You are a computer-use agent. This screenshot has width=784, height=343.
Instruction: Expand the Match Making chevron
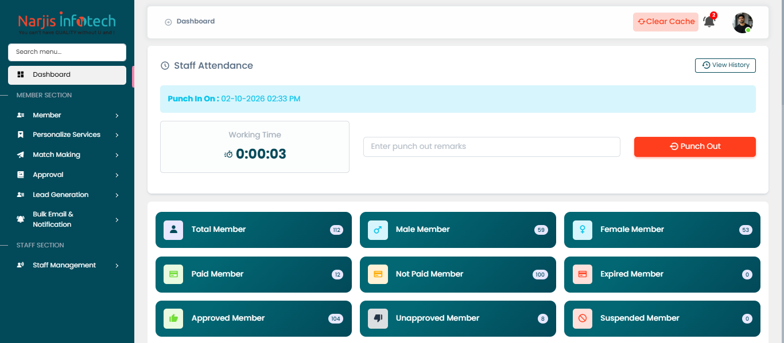pos(117,155)
